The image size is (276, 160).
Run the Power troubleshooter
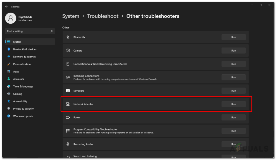pos(233,118)
